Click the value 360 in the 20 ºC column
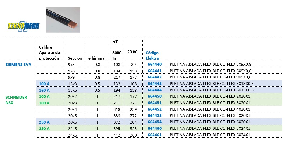 (x=133, y=135)
